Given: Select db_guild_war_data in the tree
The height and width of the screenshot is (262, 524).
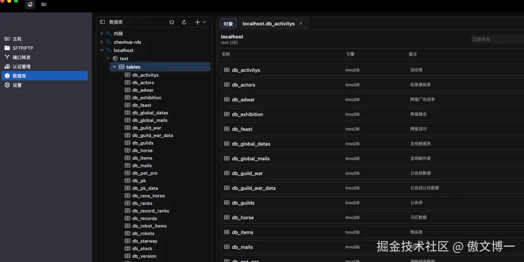Looking at the screenshot, I should tap(152, 135).
